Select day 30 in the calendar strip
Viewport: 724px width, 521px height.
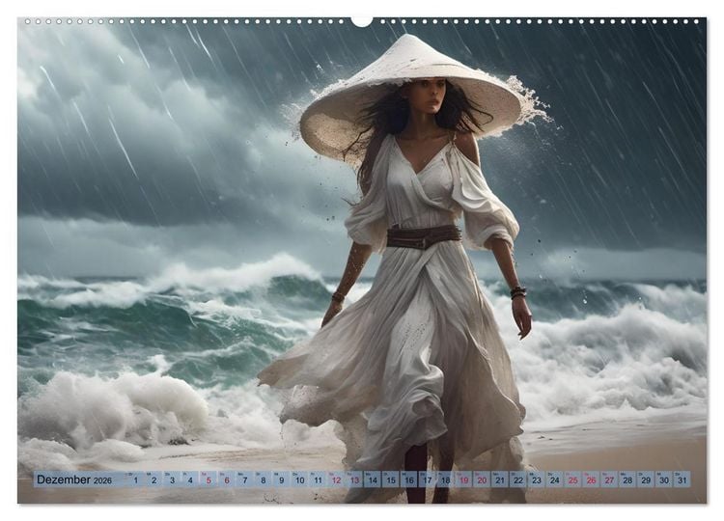(x=664, y=479)
